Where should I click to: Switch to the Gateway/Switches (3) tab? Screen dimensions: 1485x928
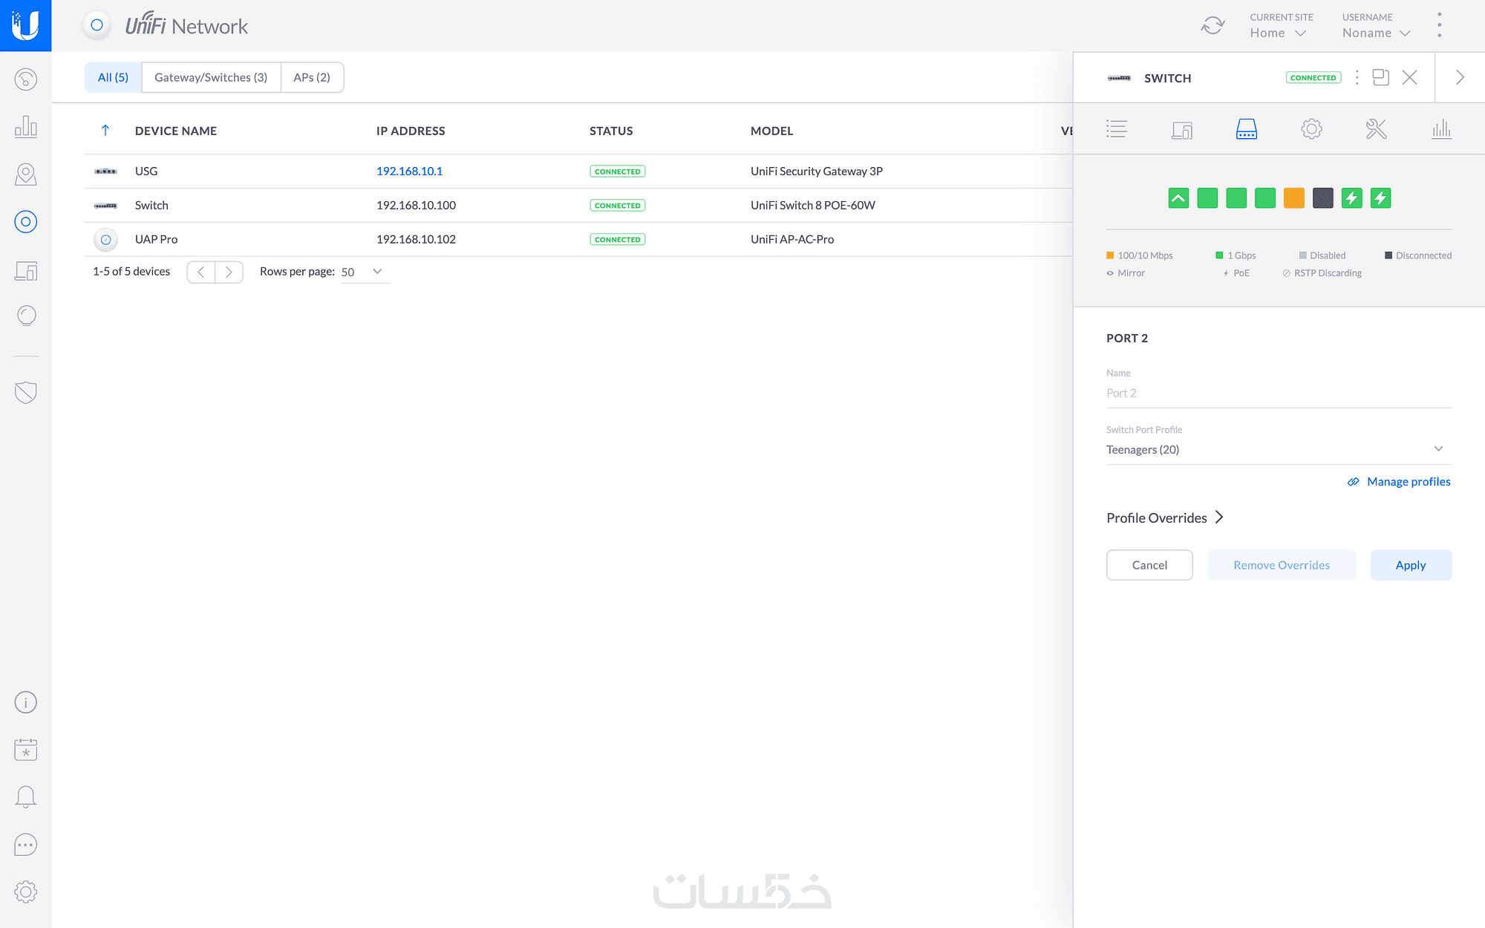pyautogui.click(x=211, y=77)
